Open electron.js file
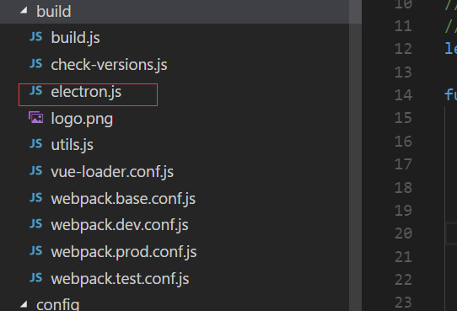The width and height of the screenshot is (457, 311). tap(86, 92)
